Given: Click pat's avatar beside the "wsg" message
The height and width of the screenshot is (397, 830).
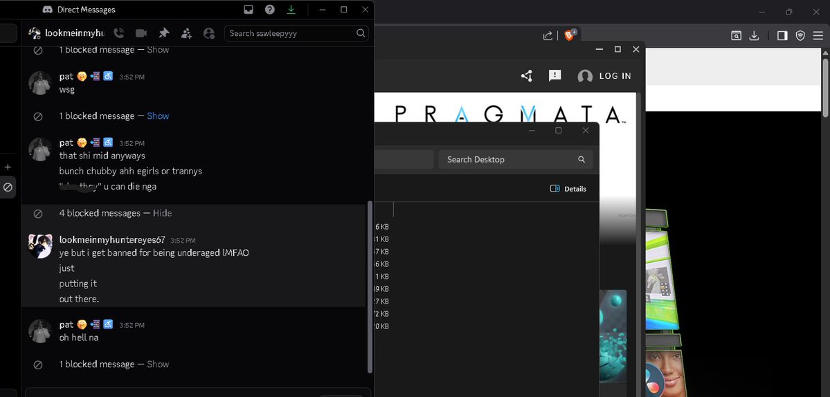Looking at the screenshot, I should [39, 83].
